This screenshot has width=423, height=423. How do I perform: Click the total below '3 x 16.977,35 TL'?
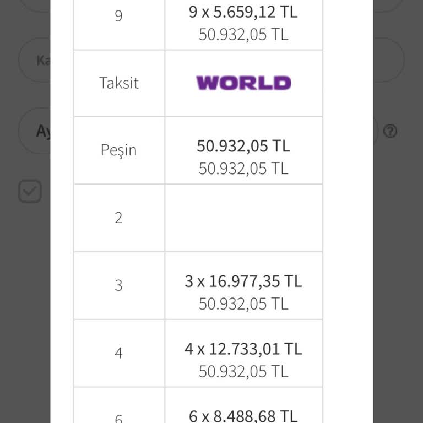(x=243, y=304)
